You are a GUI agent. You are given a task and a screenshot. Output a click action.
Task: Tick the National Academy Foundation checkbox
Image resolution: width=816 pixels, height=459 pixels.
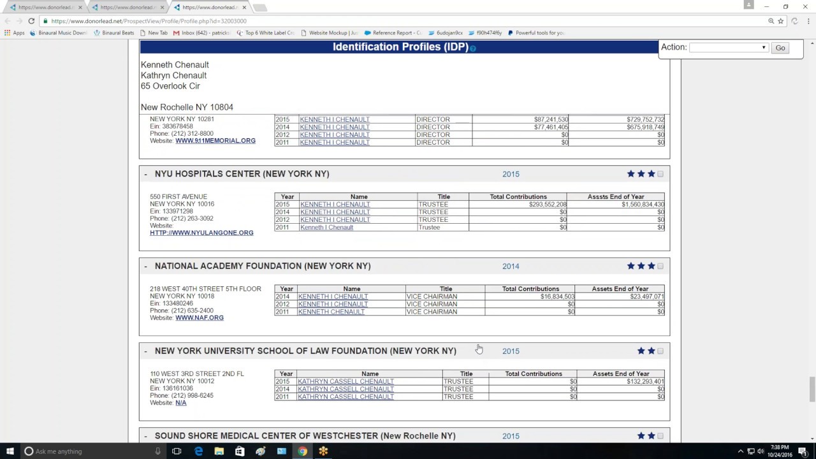660,266
